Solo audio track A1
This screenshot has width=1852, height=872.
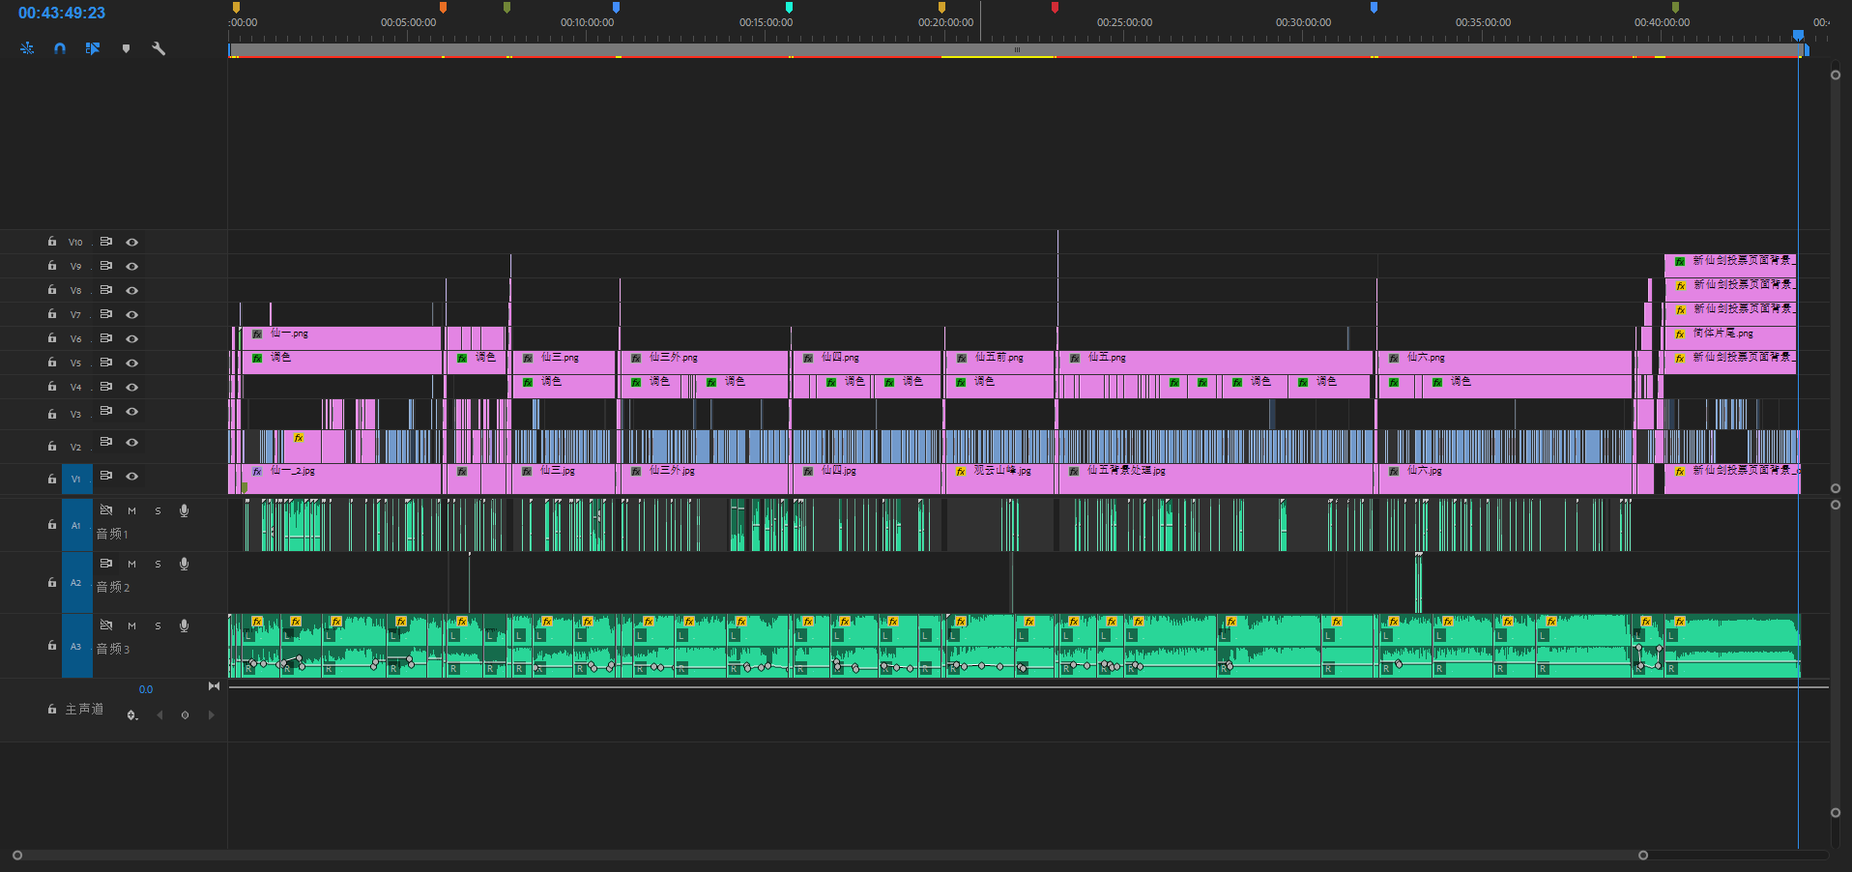click(158, 510)
